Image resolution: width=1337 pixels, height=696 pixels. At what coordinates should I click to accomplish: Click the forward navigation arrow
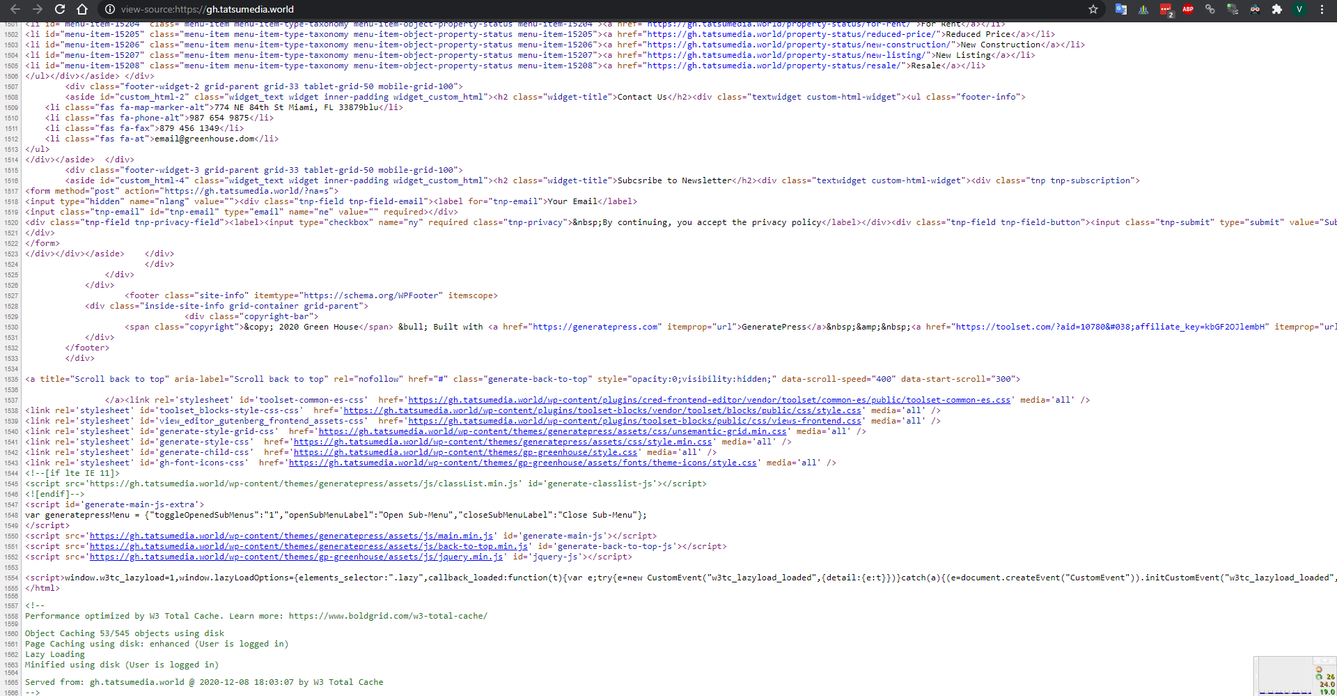tap(36, 10)
